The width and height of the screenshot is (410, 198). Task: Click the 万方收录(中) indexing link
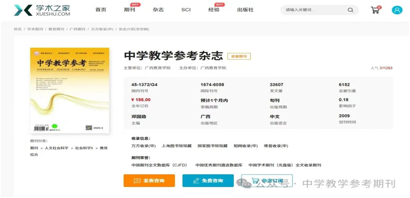[x=143, y=146]
